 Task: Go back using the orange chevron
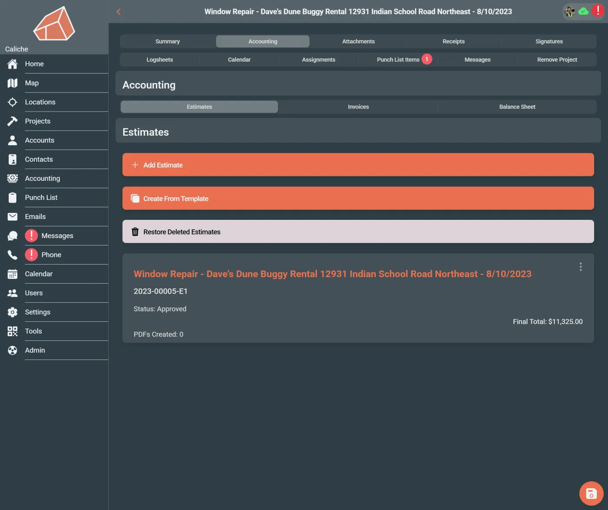click(x=119, y=12)
